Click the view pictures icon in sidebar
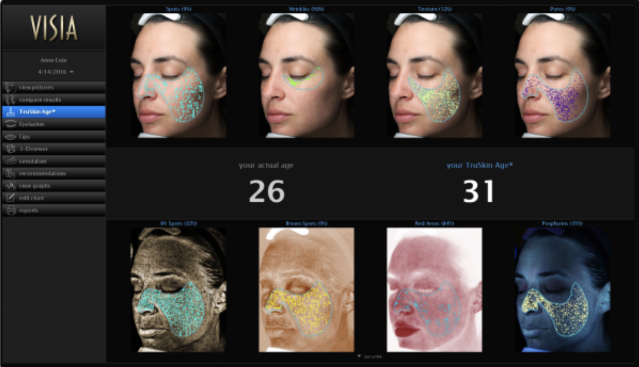This screenshot has width=639, height=367. click(10, 87)
